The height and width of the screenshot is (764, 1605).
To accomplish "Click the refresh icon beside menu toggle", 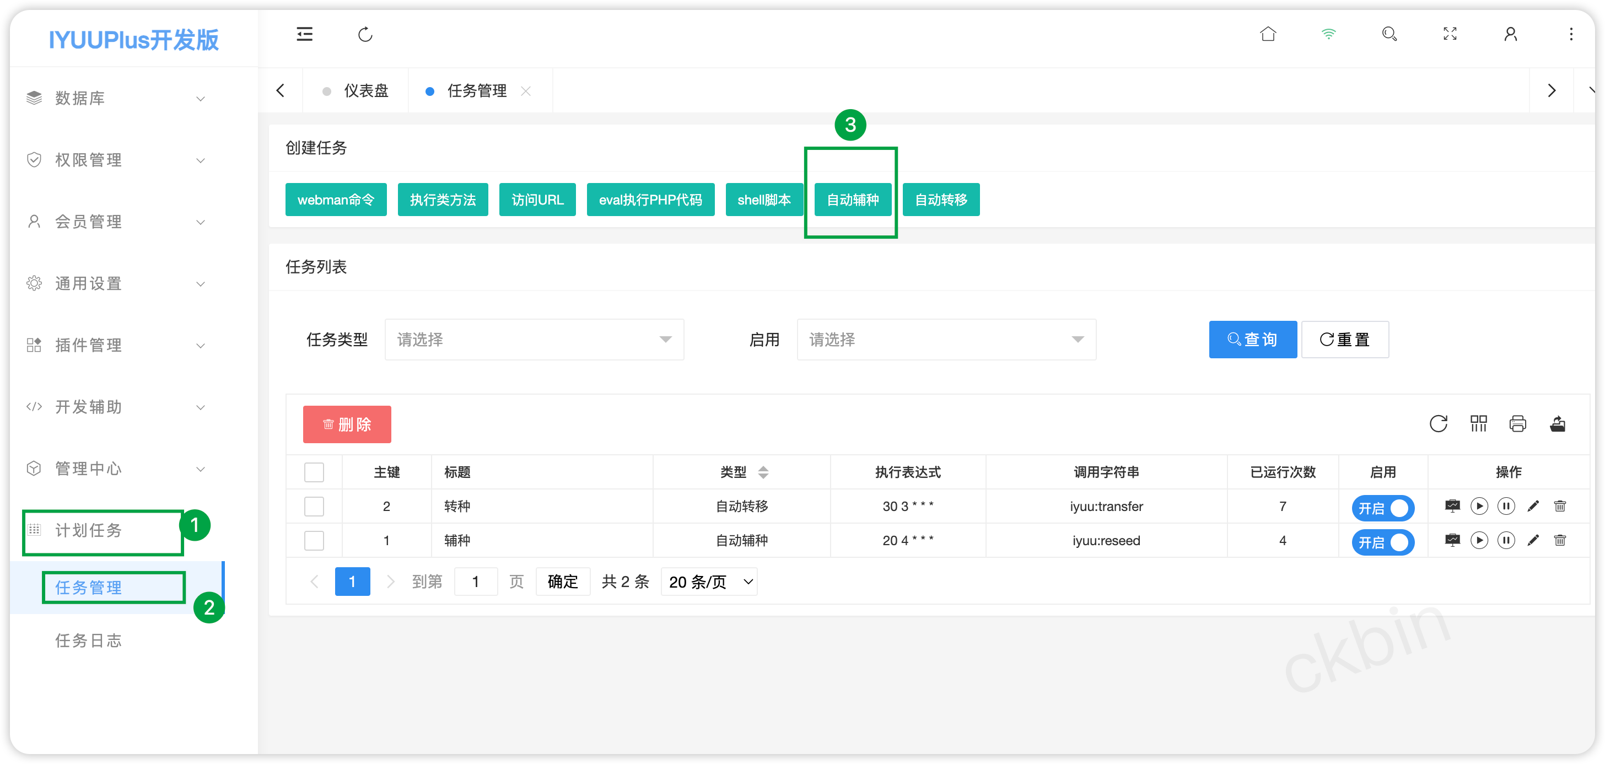I will click(365, 34).
